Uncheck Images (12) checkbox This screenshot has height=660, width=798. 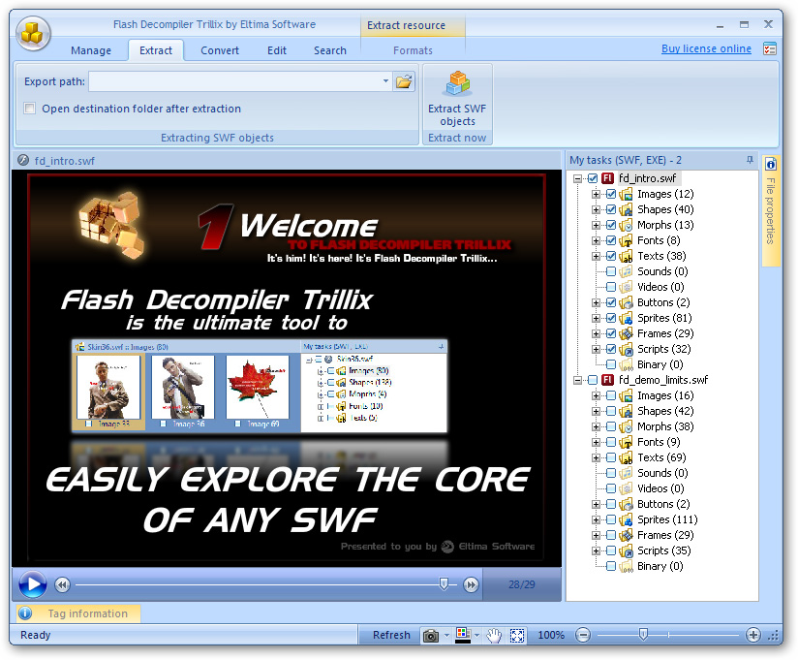(611, 194)
